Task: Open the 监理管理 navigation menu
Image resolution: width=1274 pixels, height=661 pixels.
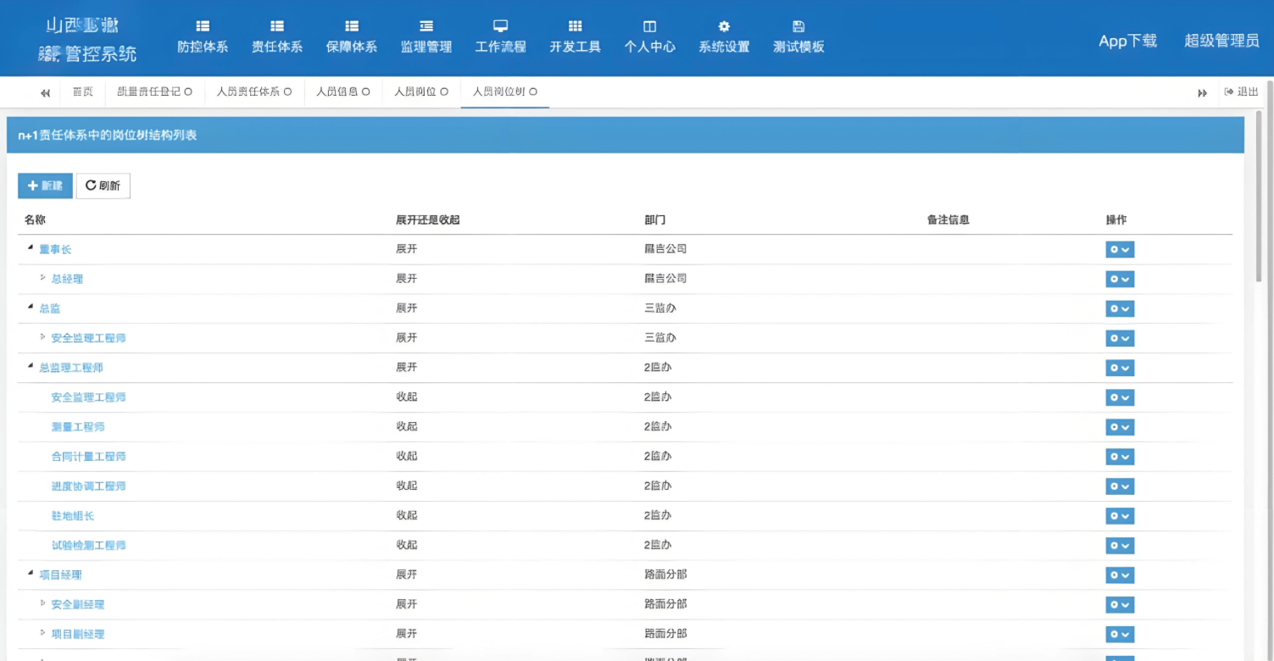Action: coord(426,37)
